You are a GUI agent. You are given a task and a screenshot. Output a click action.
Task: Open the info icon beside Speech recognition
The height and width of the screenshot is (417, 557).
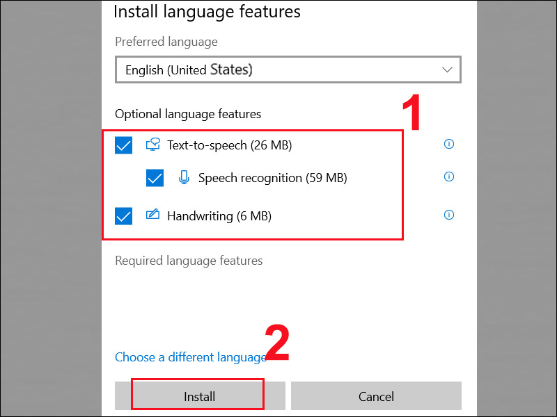point(449,177)
